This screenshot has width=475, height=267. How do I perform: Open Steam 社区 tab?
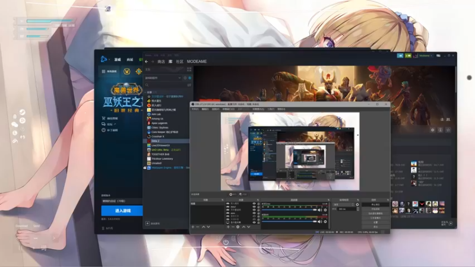pos(180,62)
